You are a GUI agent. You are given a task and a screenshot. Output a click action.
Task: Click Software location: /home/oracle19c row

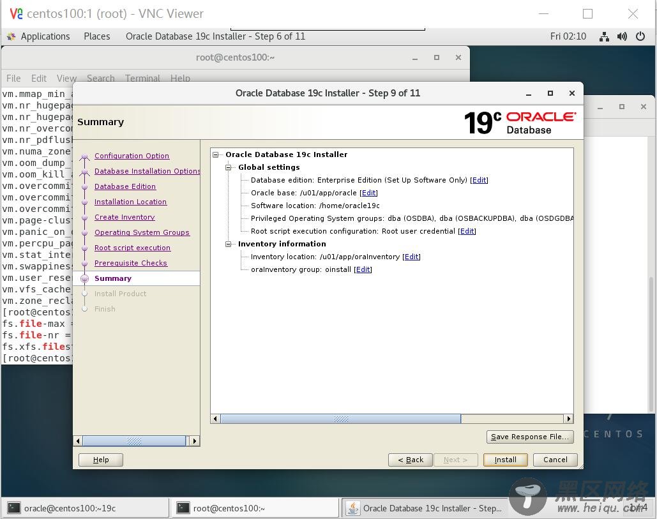[x=315, y=206]
